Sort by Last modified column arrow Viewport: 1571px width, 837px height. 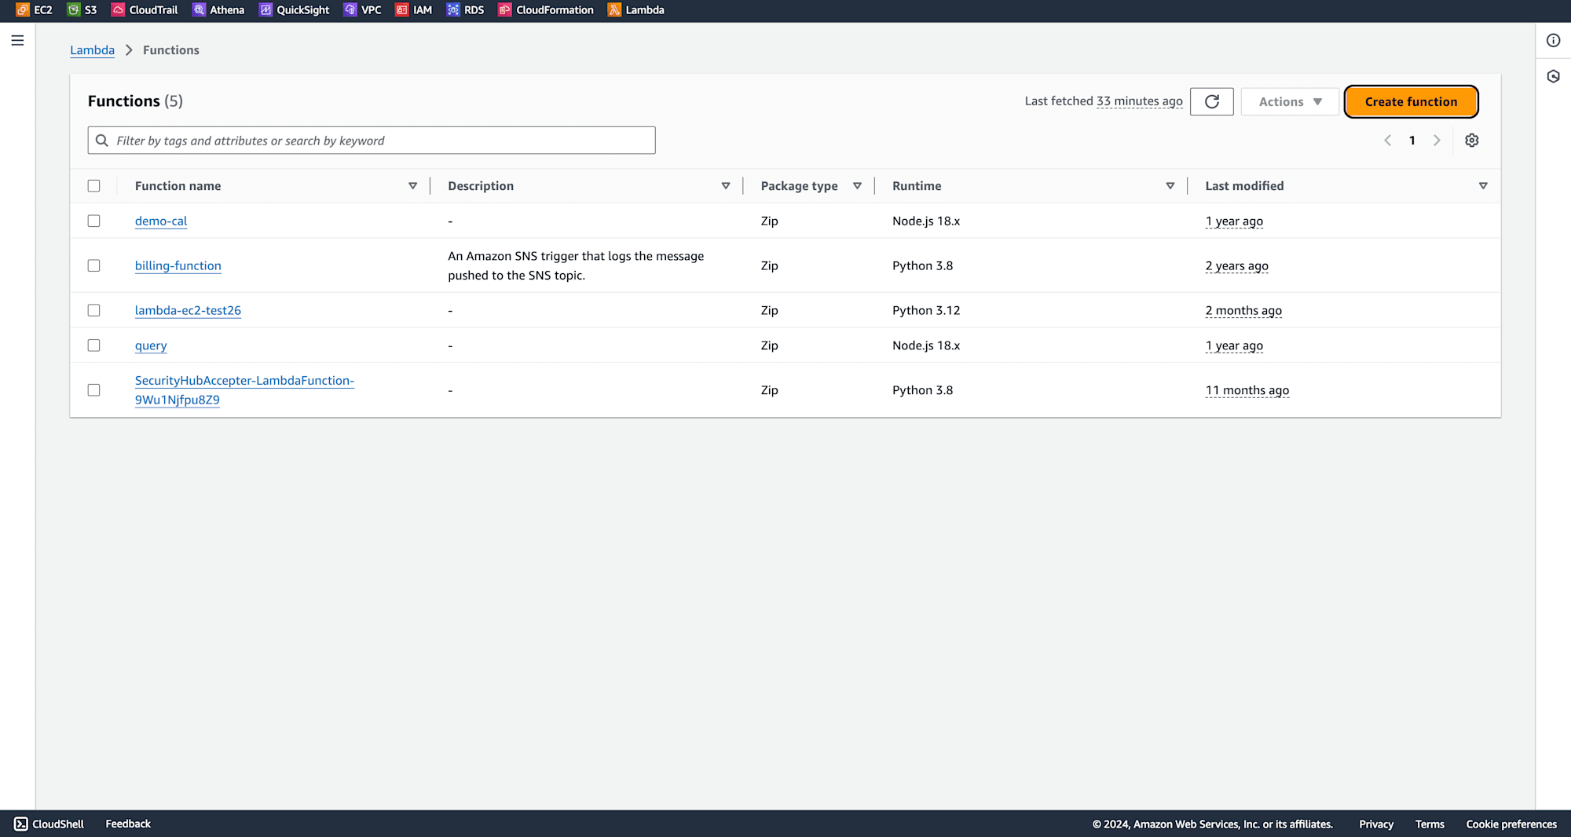tap(1482, 186)
